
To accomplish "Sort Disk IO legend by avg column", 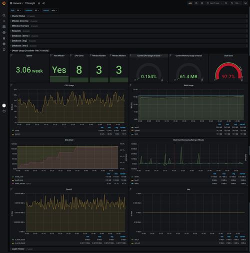I will [112, 236].
